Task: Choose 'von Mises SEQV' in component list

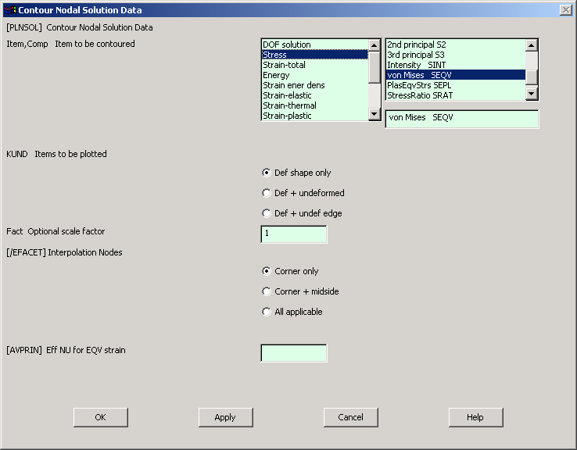Action: (x=456, y=75)
